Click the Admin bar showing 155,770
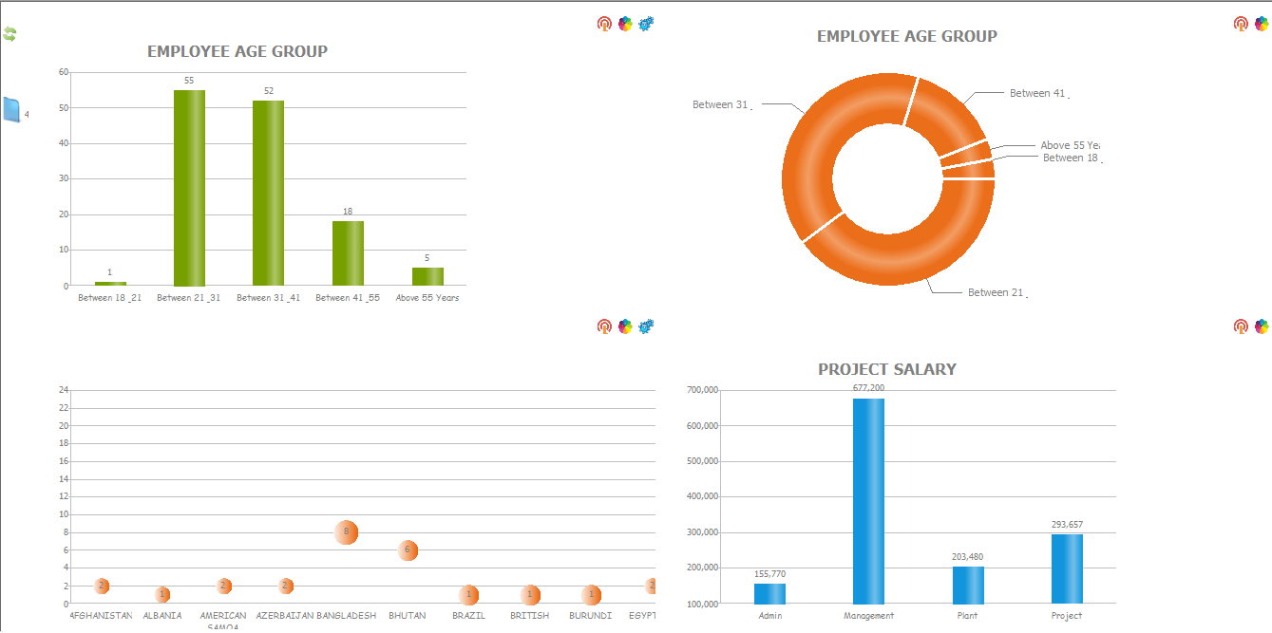This screenshot has height=633, width=1272. click(x=770, y=593)
